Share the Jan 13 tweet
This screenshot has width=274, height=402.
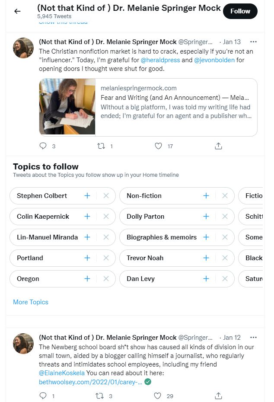pos(218,146)
